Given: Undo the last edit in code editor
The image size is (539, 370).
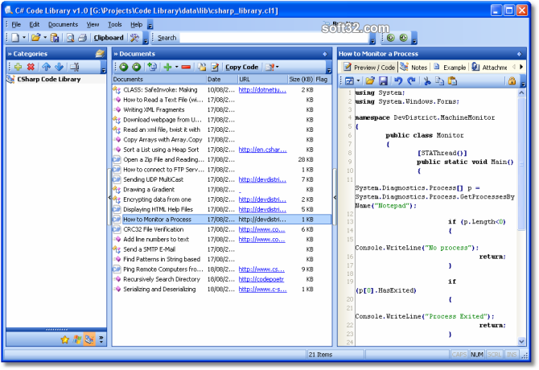Looking at the screenshot, I should (x=398, y=81).
